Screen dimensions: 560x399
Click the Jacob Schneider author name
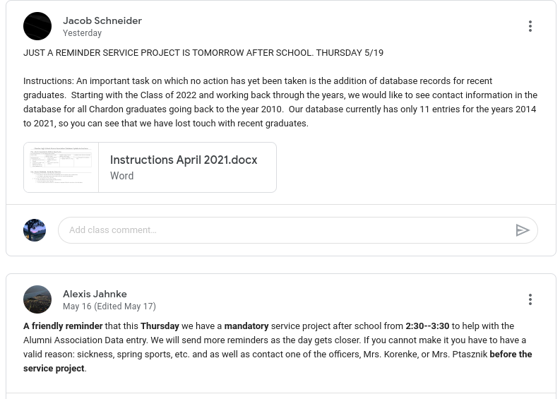(102, 21)
